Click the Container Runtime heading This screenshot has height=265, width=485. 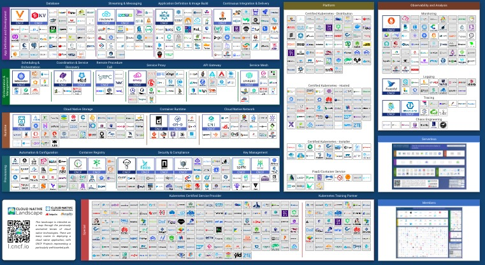173,109
